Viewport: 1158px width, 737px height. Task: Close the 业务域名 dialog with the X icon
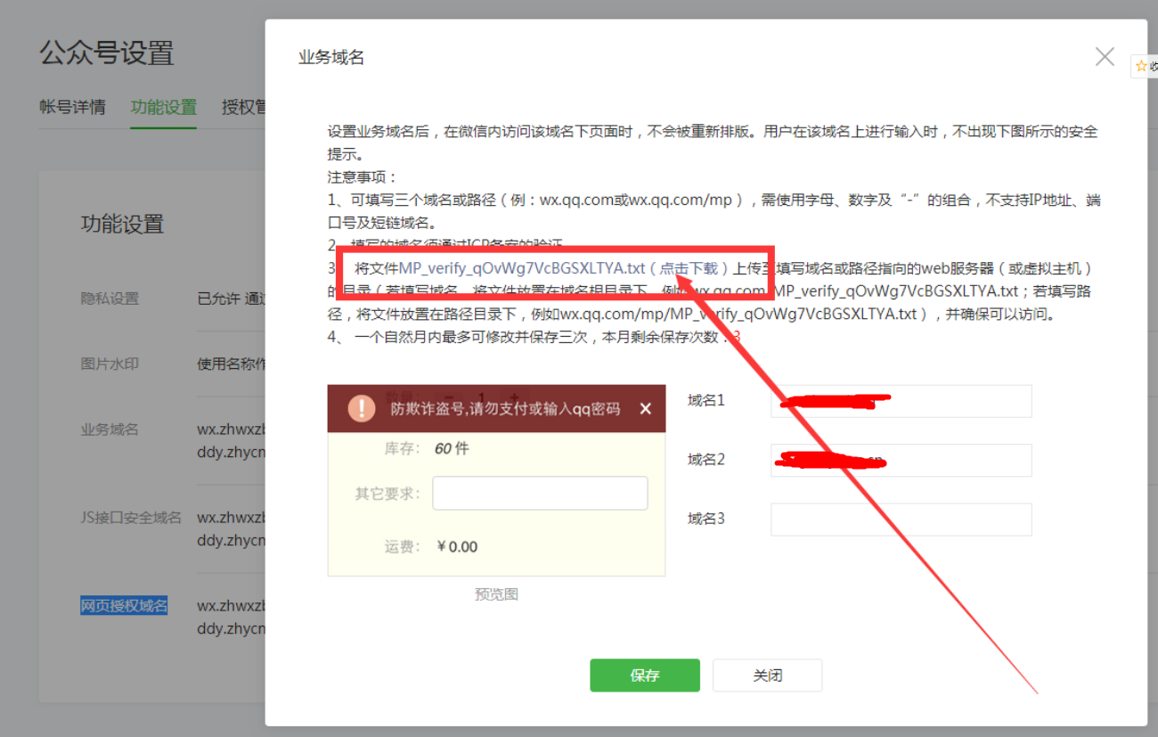point(1105,57)
